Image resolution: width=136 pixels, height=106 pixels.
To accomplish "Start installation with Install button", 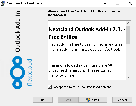I will 93,100.
